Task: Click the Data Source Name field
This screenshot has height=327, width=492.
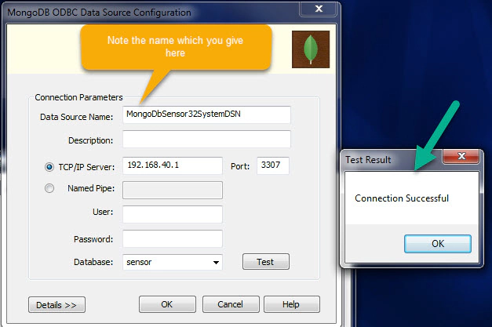Action: point(206,114)
